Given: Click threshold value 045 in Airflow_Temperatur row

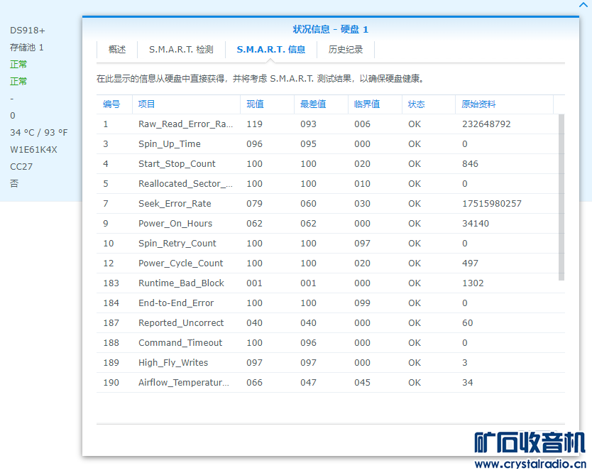Looking at the screenshot, I should pos(362,383).
